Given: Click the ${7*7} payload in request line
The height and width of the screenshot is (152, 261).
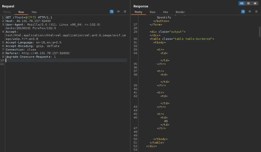Looking at the screenshot, I should point(31,17).
